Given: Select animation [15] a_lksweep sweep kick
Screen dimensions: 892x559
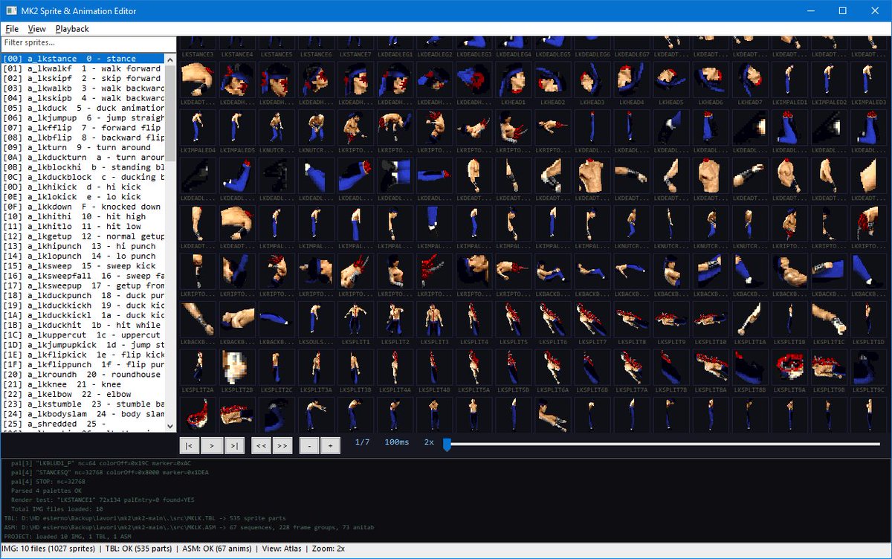Looking at the screenshot, I should tap(83, 265).
